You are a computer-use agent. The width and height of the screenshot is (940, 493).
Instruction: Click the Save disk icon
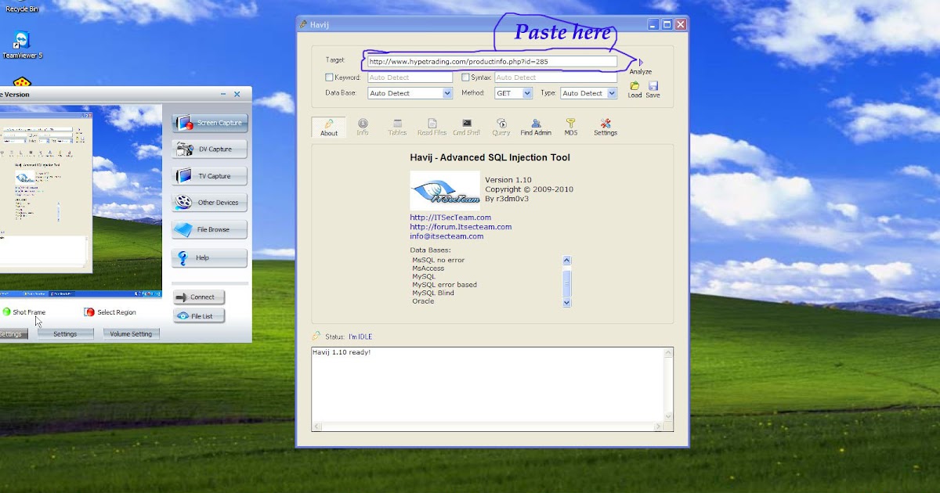653,86
